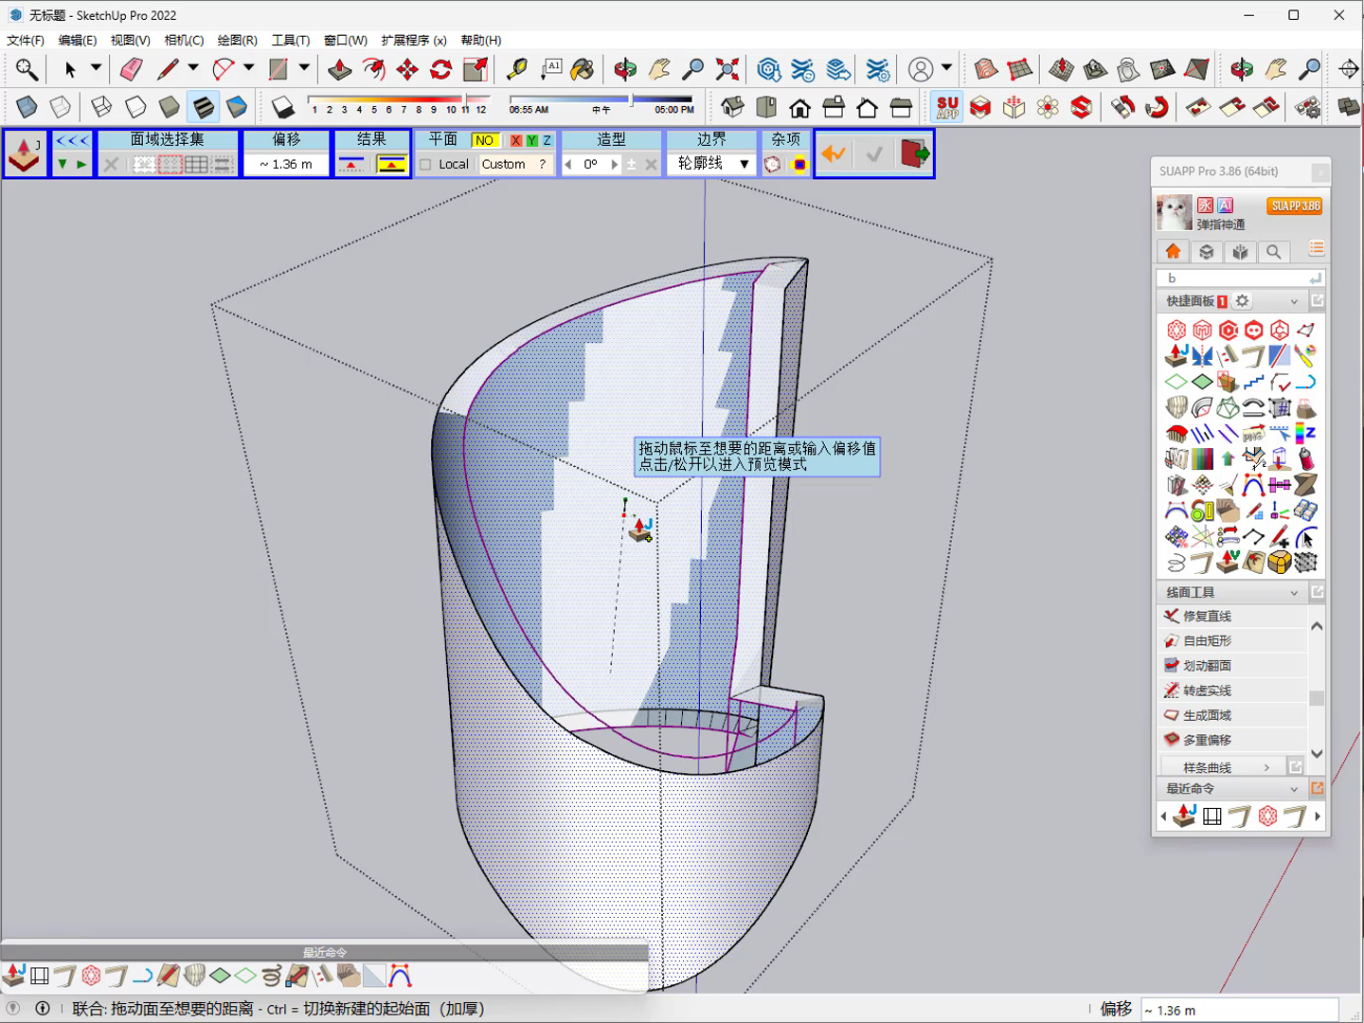Collapse the 快捷面板 section chevron

[1294, 301]
